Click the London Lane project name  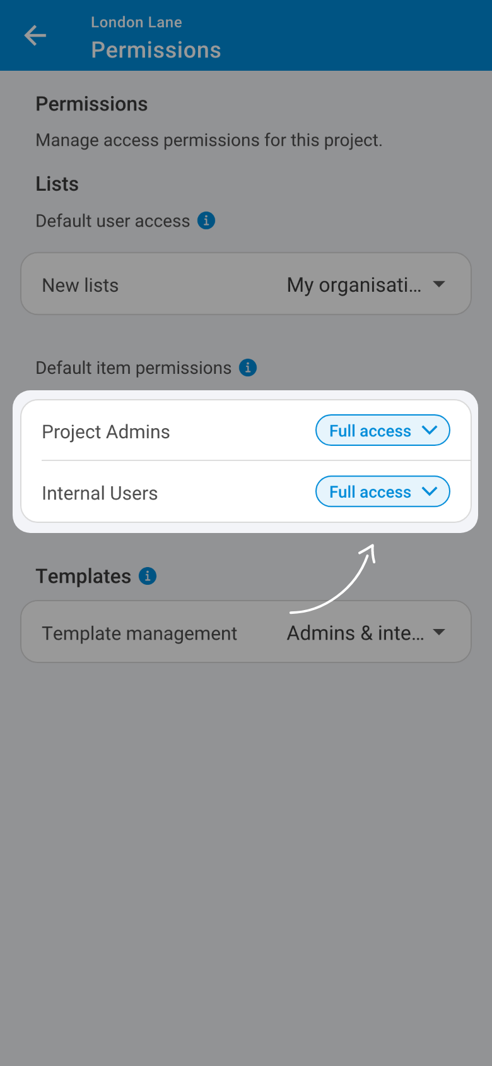[136, 22]
